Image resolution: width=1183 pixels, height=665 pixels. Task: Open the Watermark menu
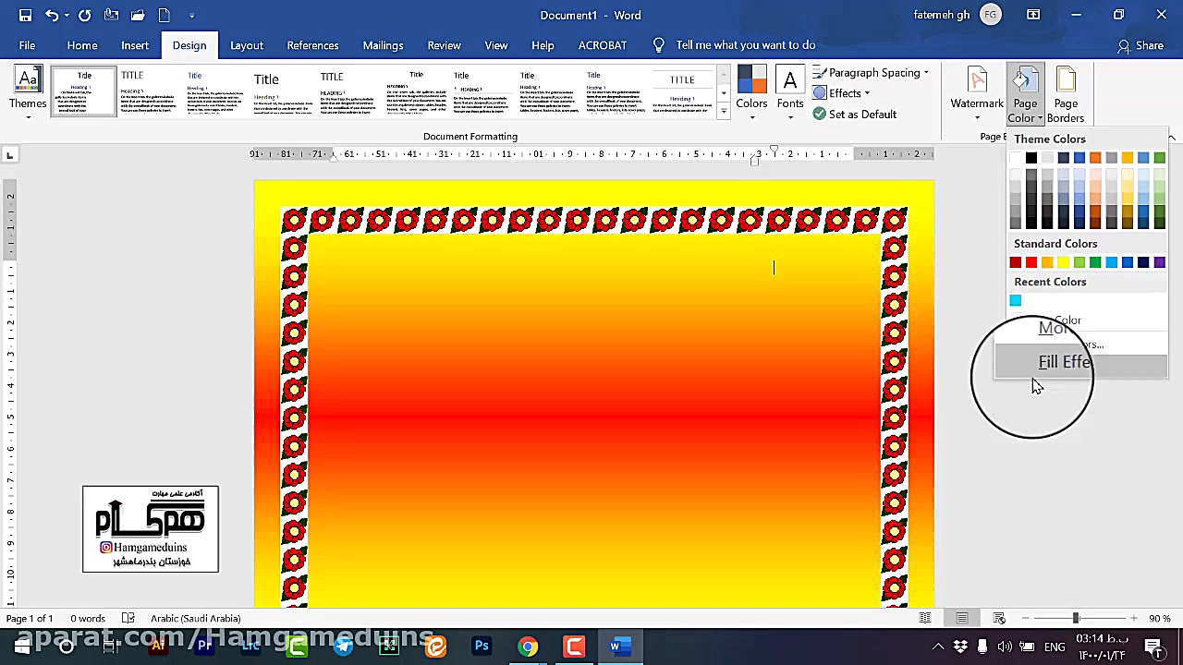[977, 92]
